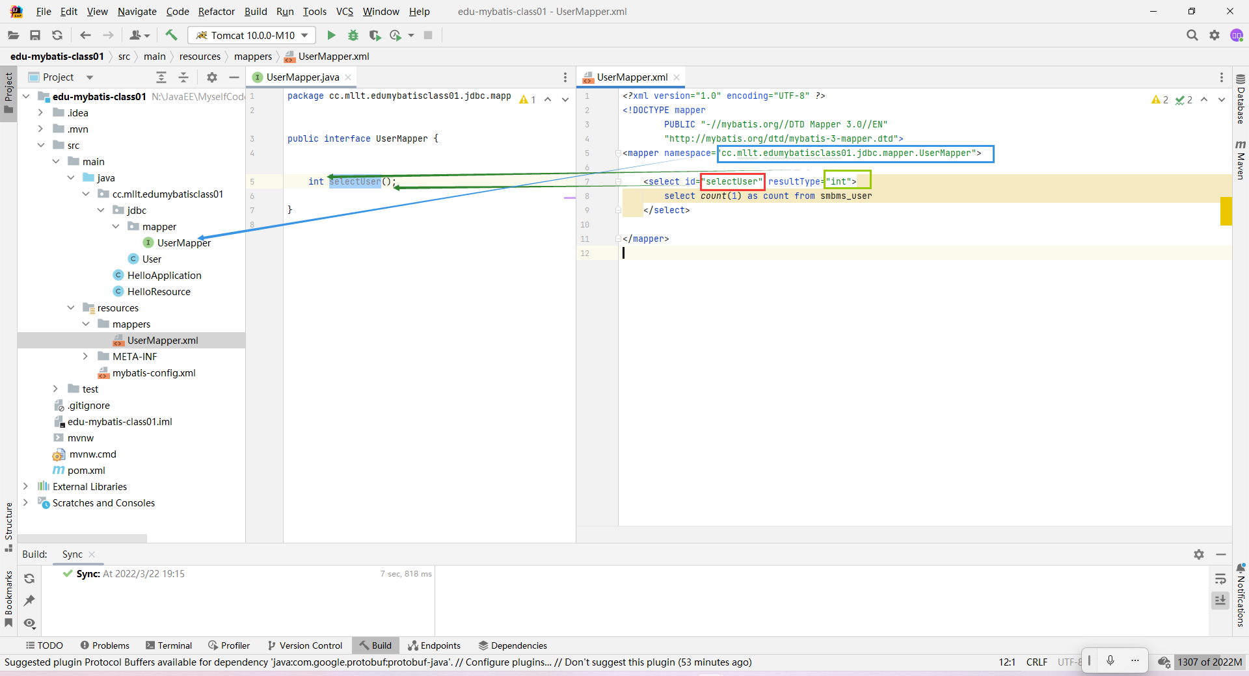Switch to UserMapper.java editor tab
Image resolution: width=1249 pixels, height=676 pixels.
point(302,77)
